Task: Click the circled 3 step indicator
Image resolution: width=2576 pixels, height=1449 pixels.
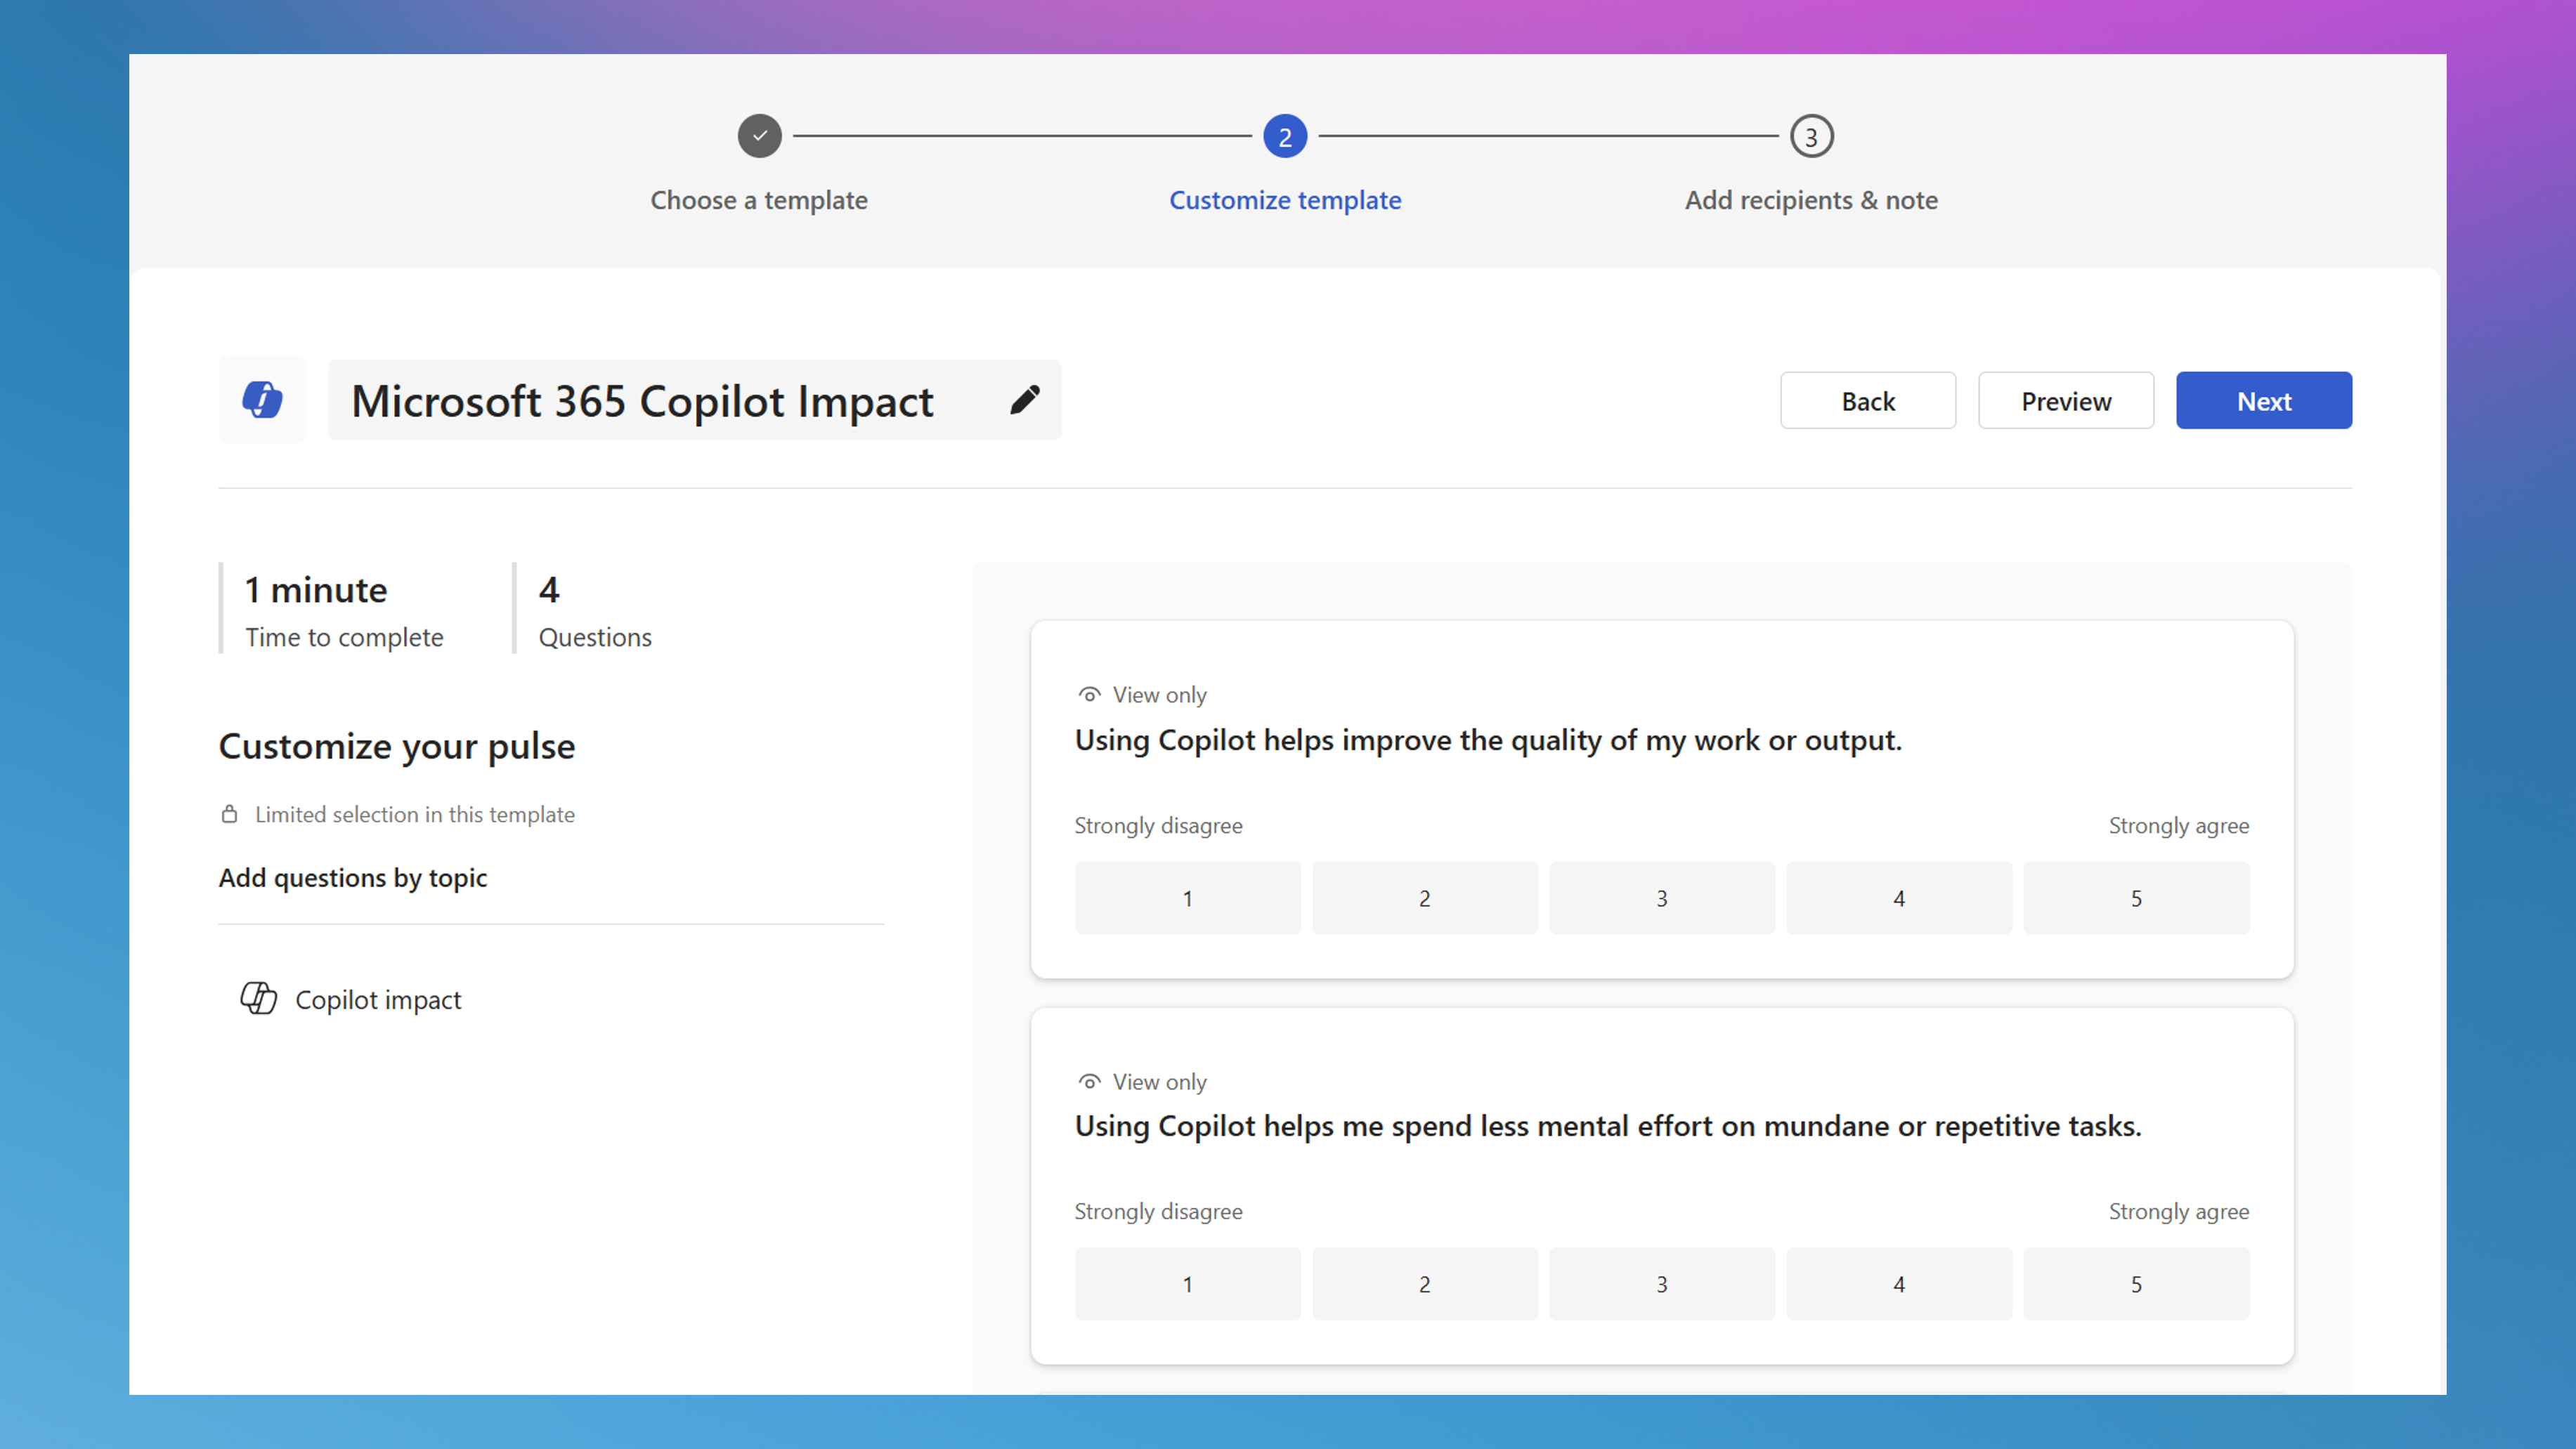Action: click(1810, 136)
